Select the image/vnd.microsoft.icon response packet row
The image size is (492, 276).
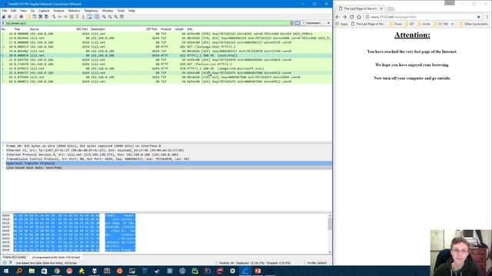(x=166, y=68)
